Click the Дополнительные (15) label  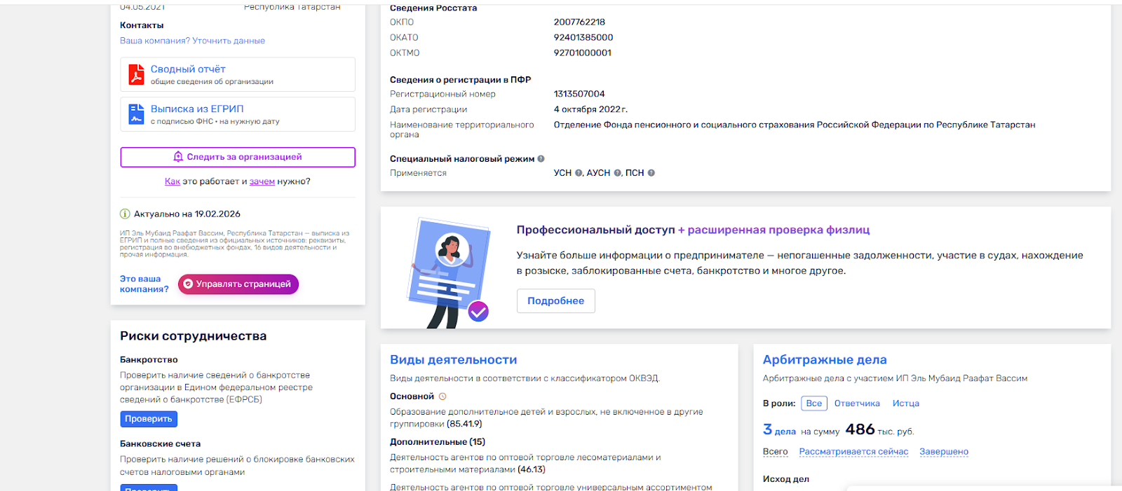tap(438, 442)
